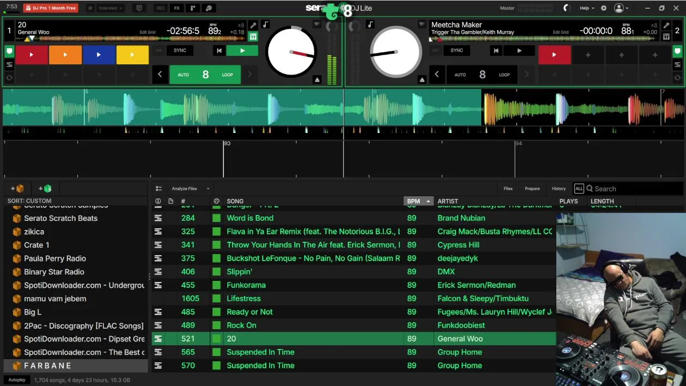Viewport: 686px width, 386px height.
Task: Toggle the FX panel
Action: tap(177, 8)
